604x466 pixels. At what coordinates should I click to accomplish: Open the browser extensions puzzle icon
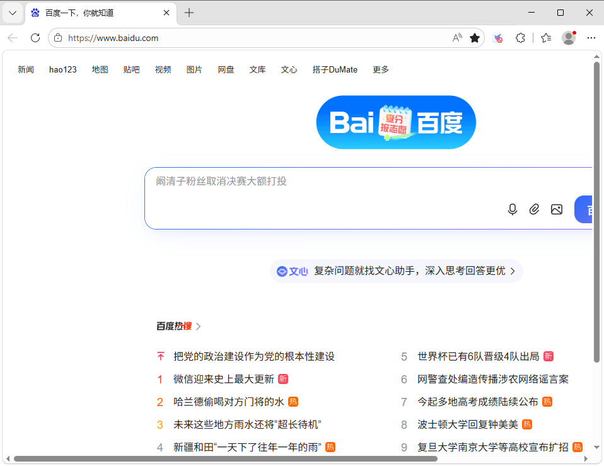[x=520, y=38]
